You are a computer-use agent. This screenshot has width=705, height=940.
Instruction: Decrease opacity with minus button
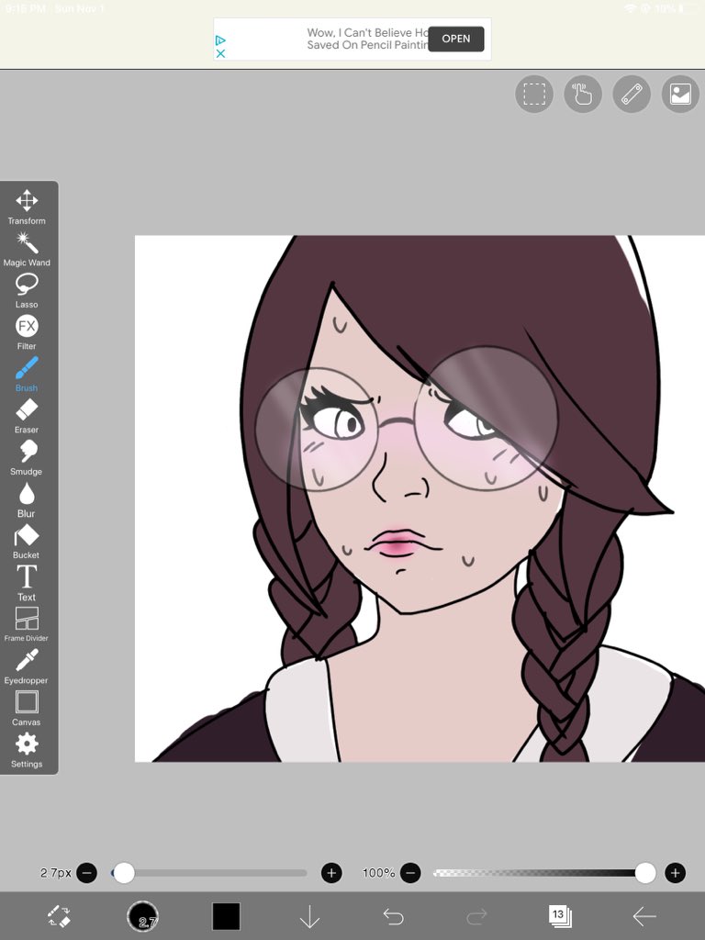click(x=410, y=873)
